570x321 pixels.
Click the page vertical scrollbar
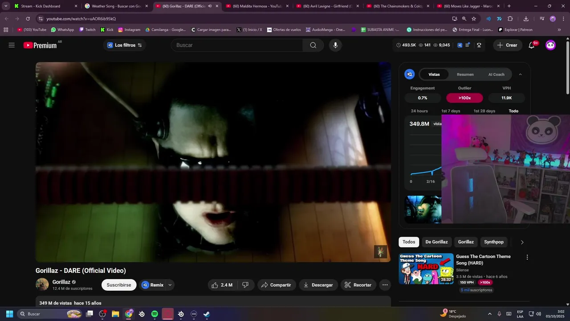pos(567,67)
